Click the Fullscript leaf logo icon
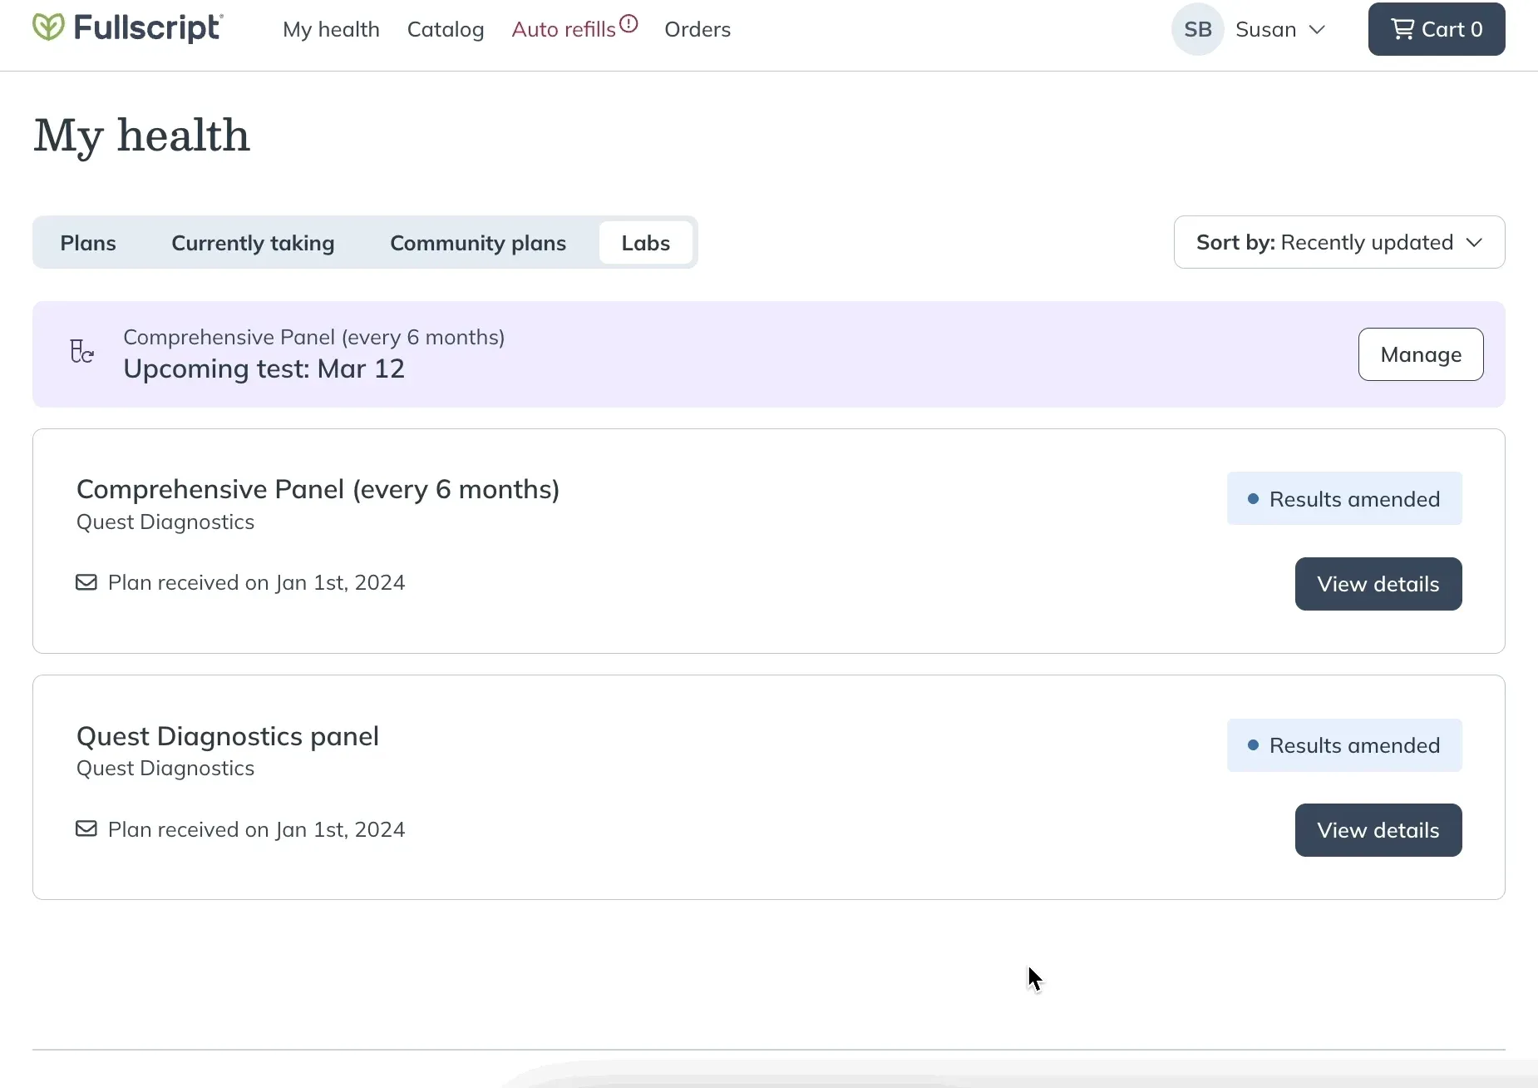 pyautogui.click(x=48, y=27)
